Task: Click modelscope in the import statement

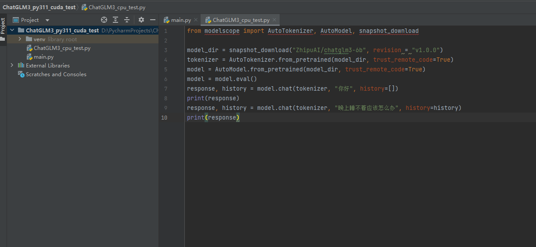Action: click(222, 31)
